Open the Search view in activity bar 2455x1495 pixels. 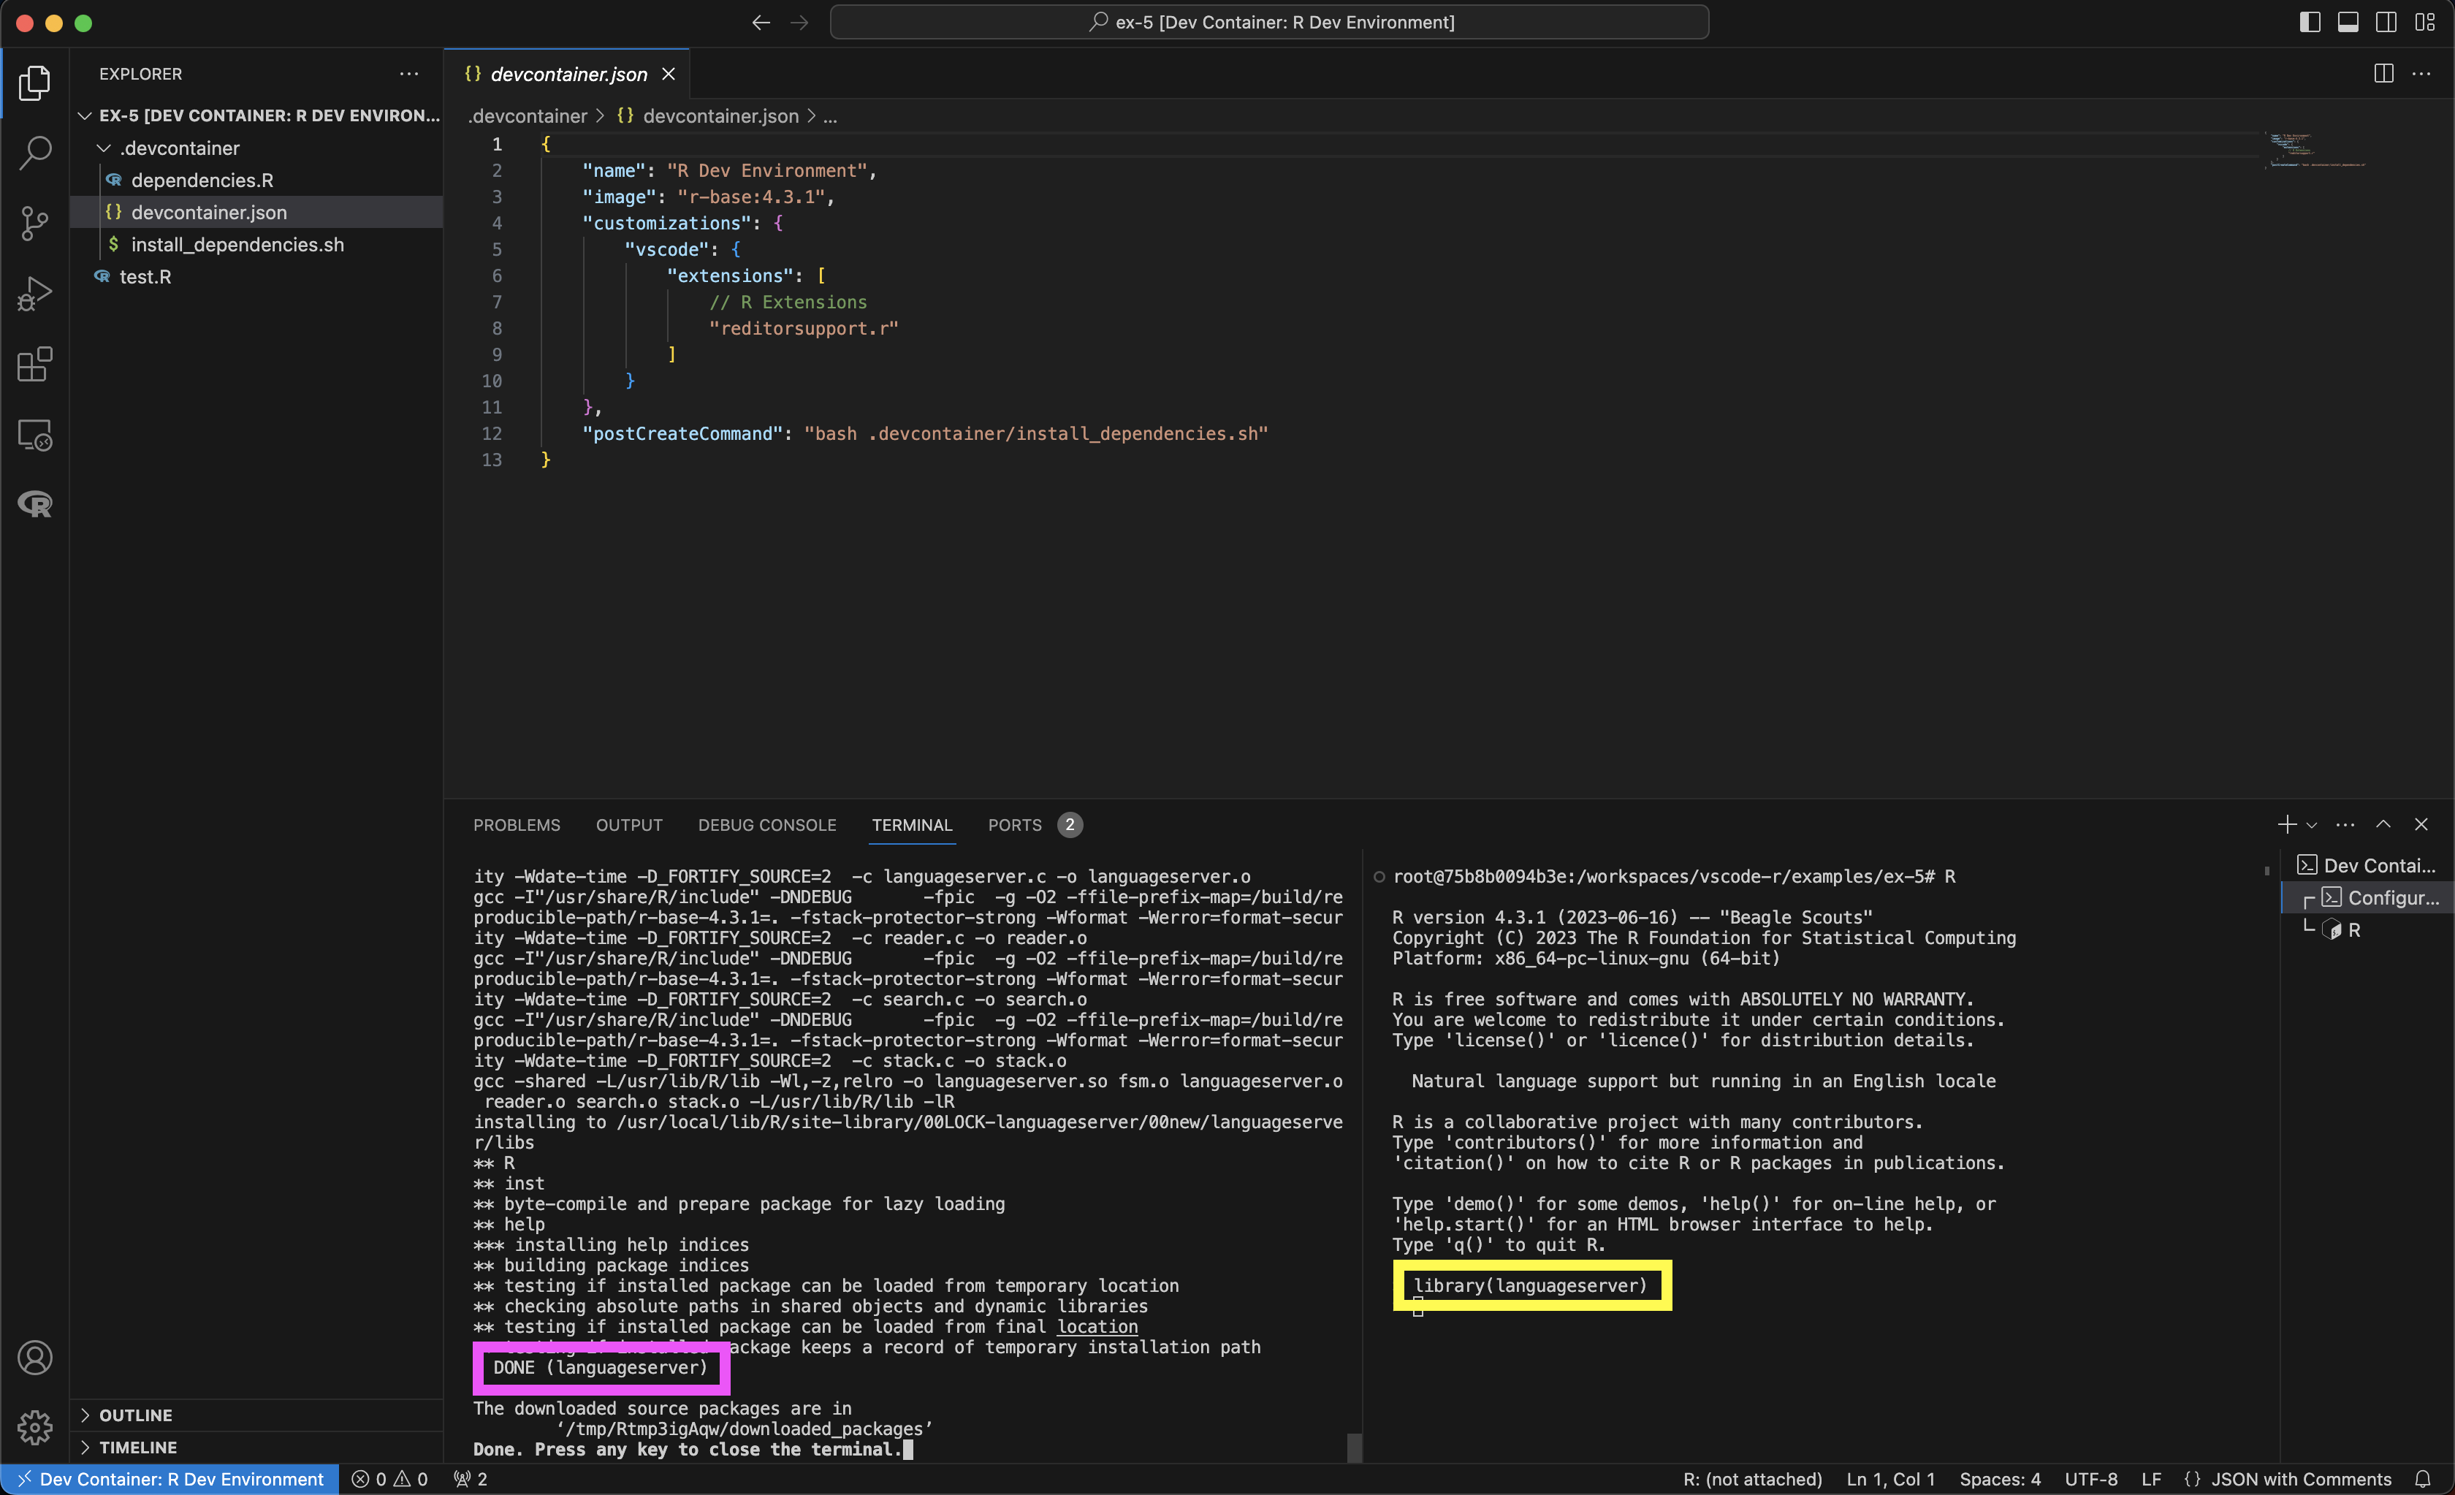coord(35,153)
